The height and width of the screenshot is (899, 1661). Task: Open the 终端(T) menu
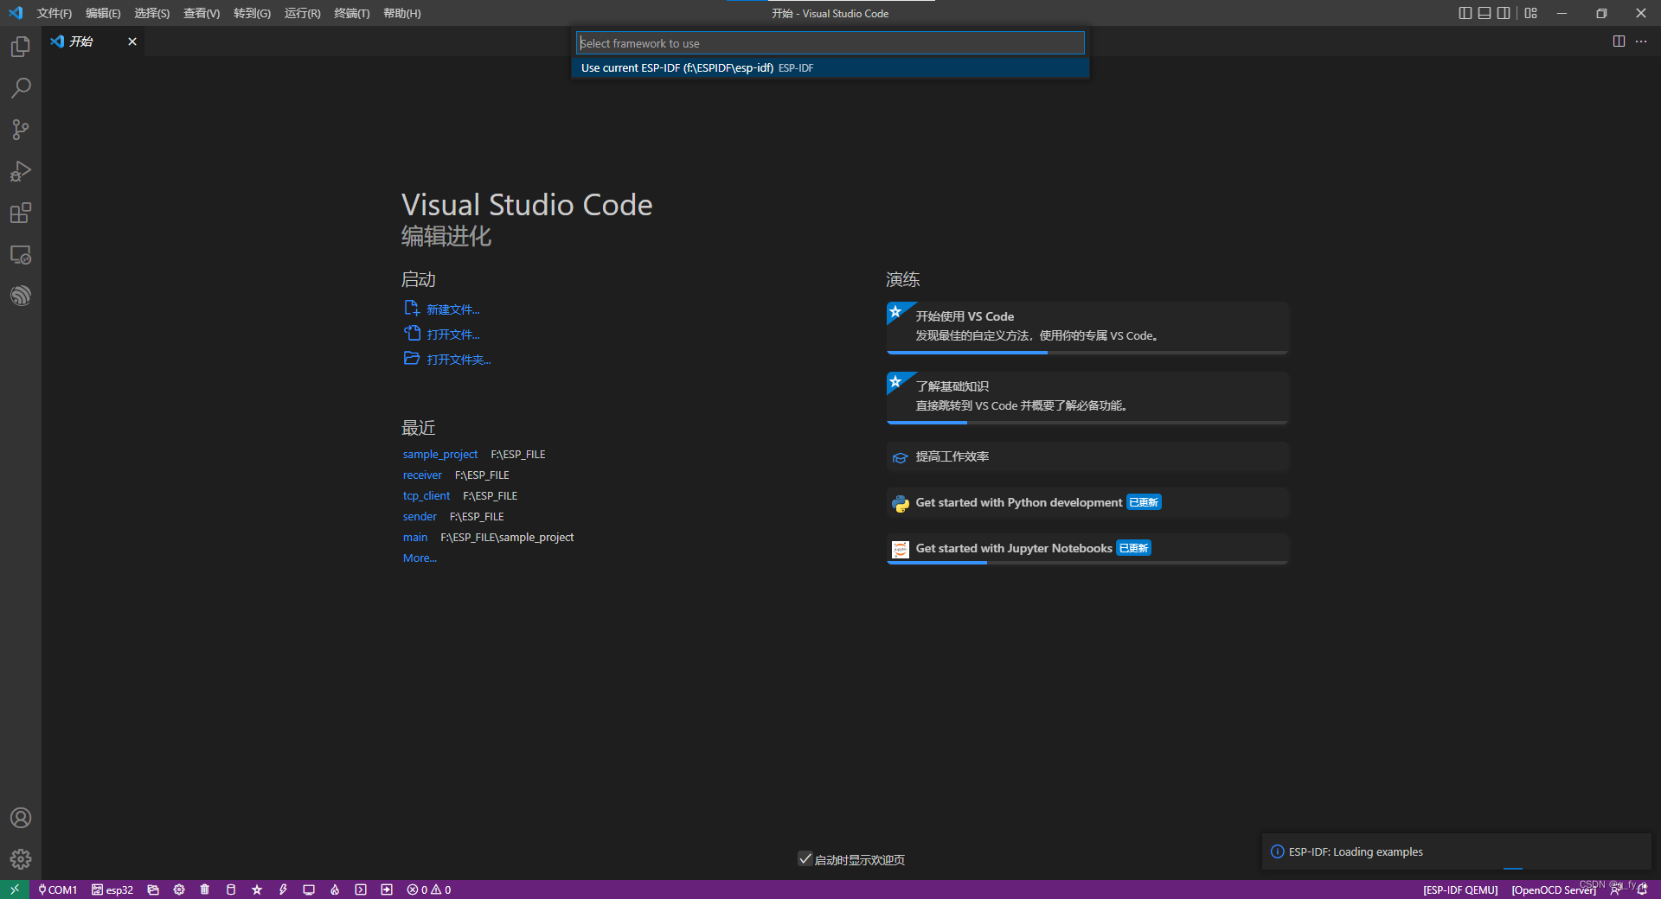pyautogui.click(x=352, y=13)
